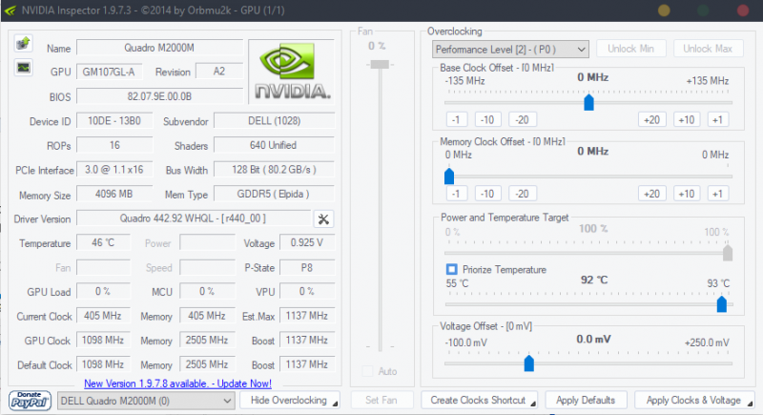Click the fan speed slider handle
Viewport: 763px width, 415px height.
pos(380,64)
